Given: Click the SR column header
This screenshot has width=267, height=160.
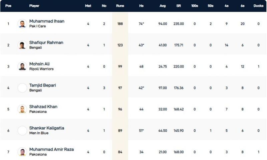Looking at the screenshot, I should click(179, 6).
